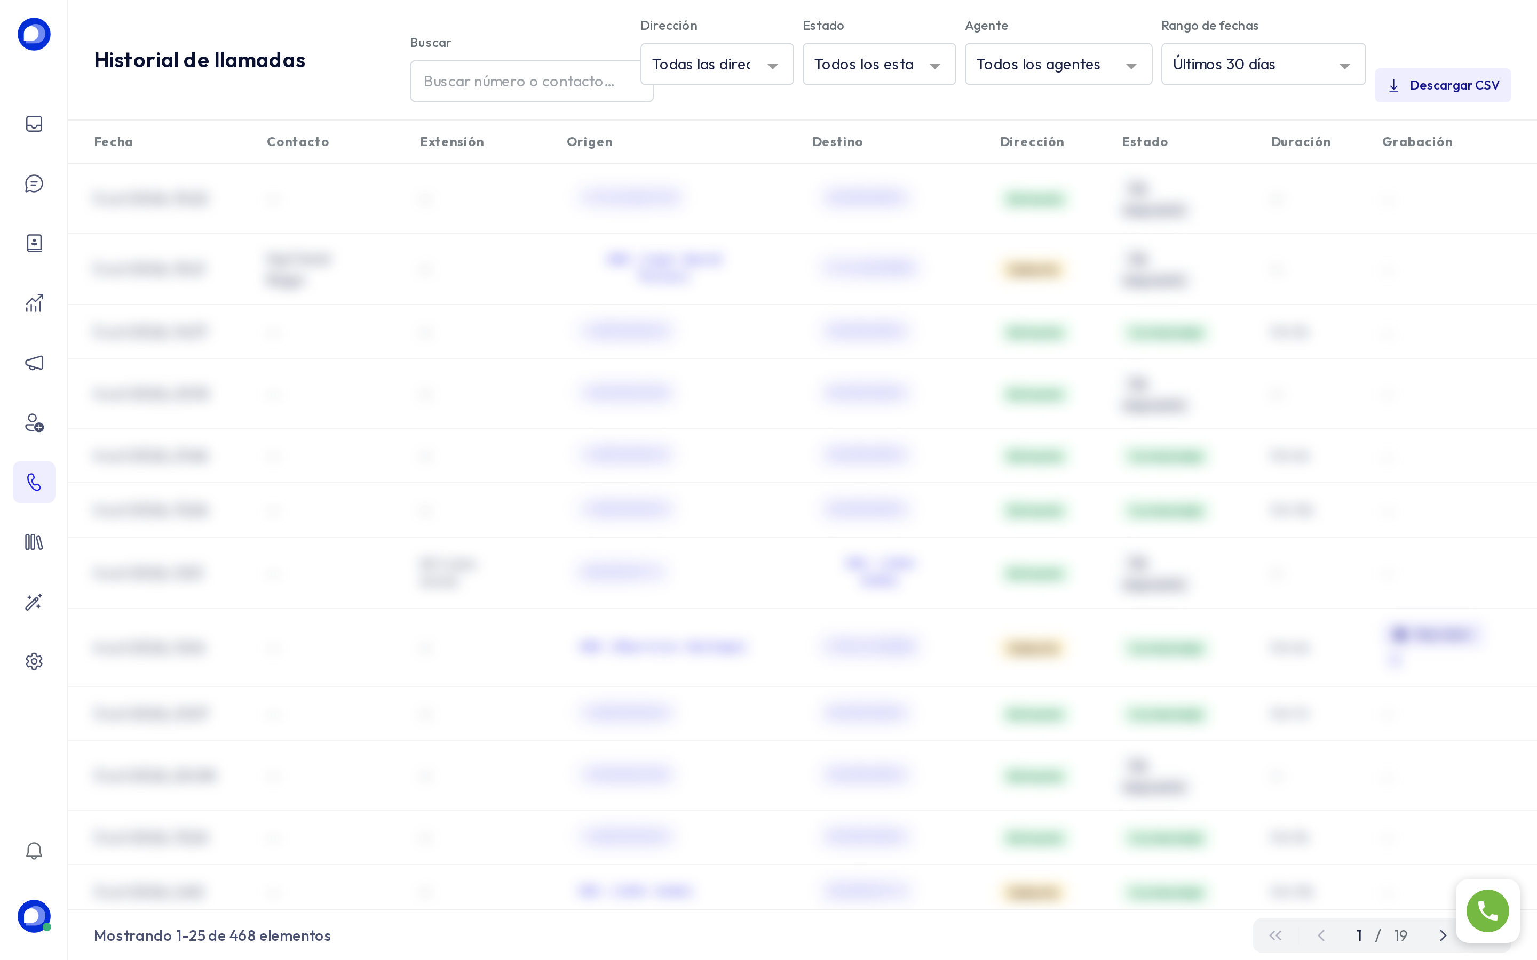The image size is (1537, 960).
Task: Open the notifications bell icon
Action: point(34,851)
